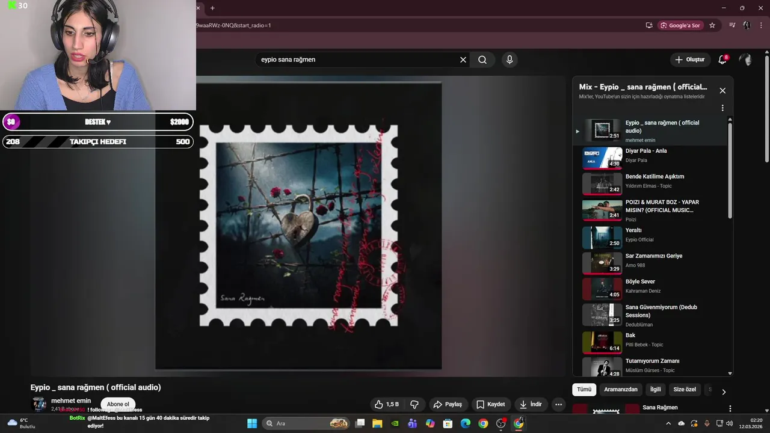Save the video with Kaydet
770x433 pixels.
click(x=490, y=404)
